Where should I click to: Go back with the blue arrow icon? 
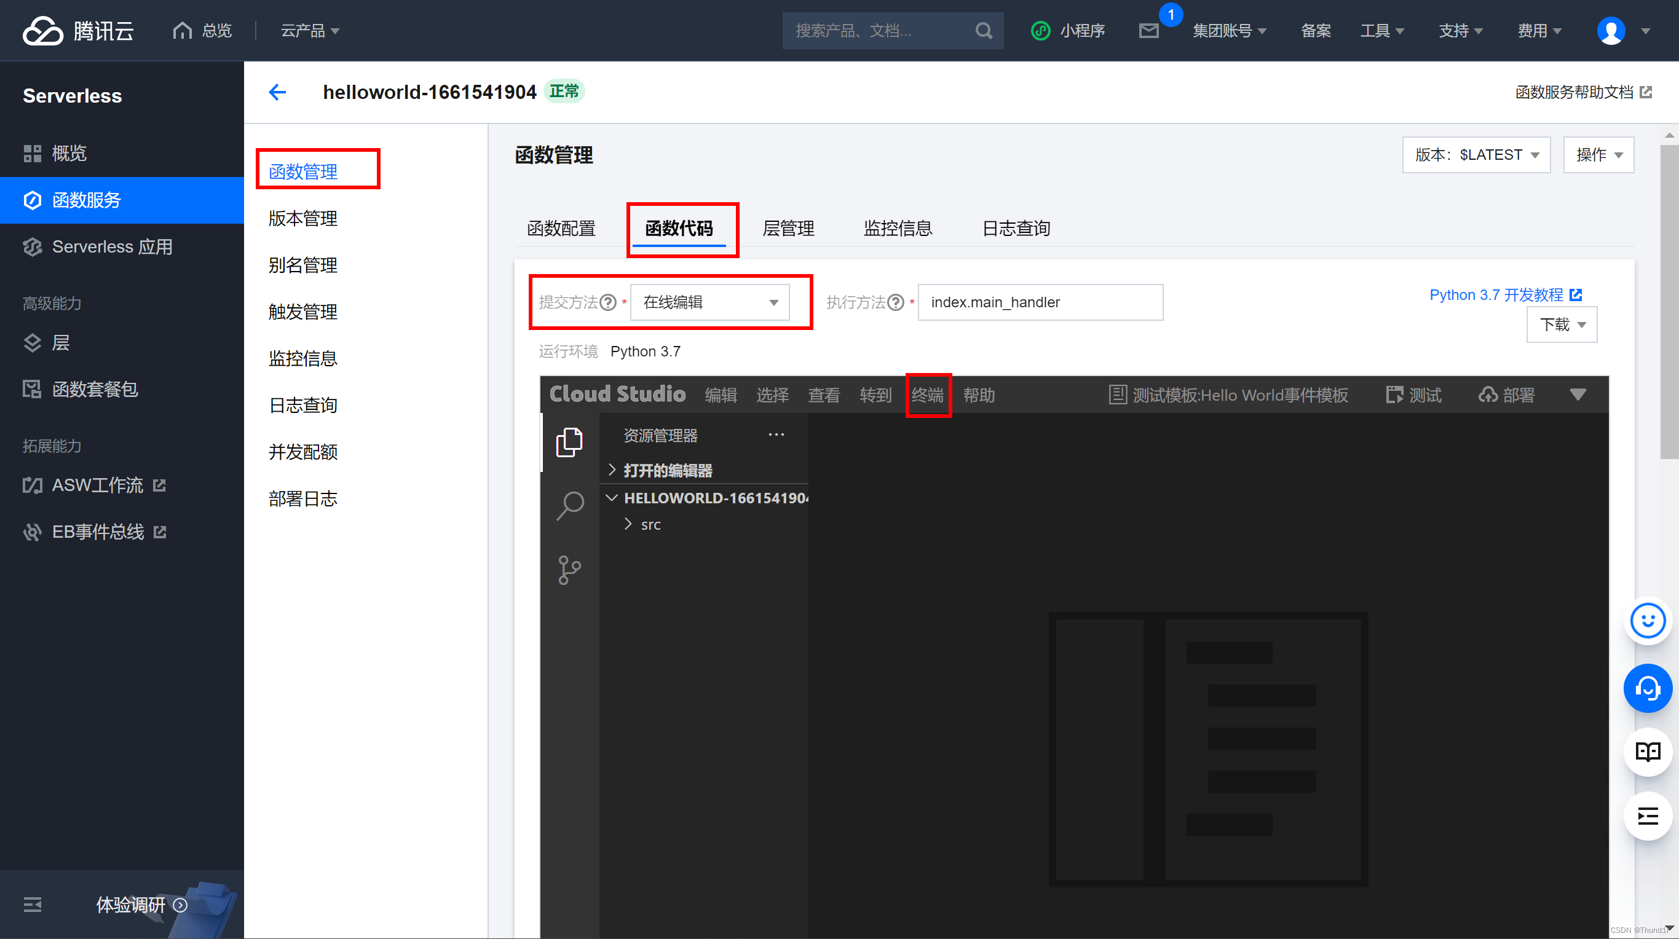click(278, 92)
